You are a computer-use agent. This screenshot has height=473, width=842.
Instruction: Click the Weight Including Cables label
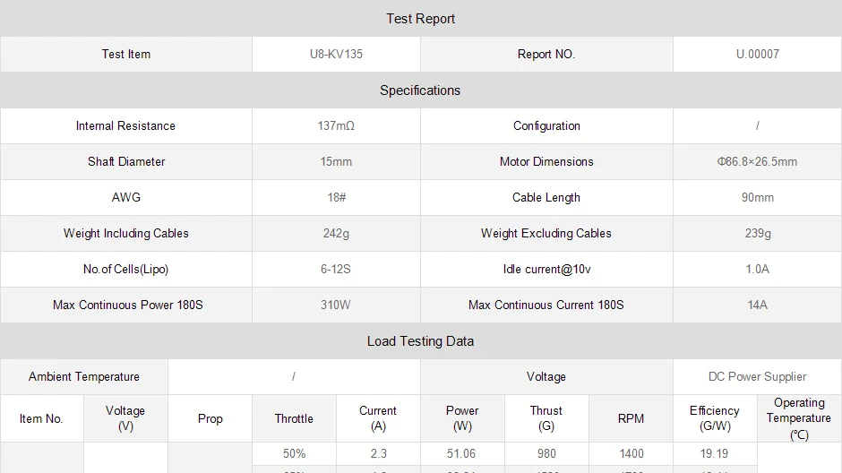125,233
